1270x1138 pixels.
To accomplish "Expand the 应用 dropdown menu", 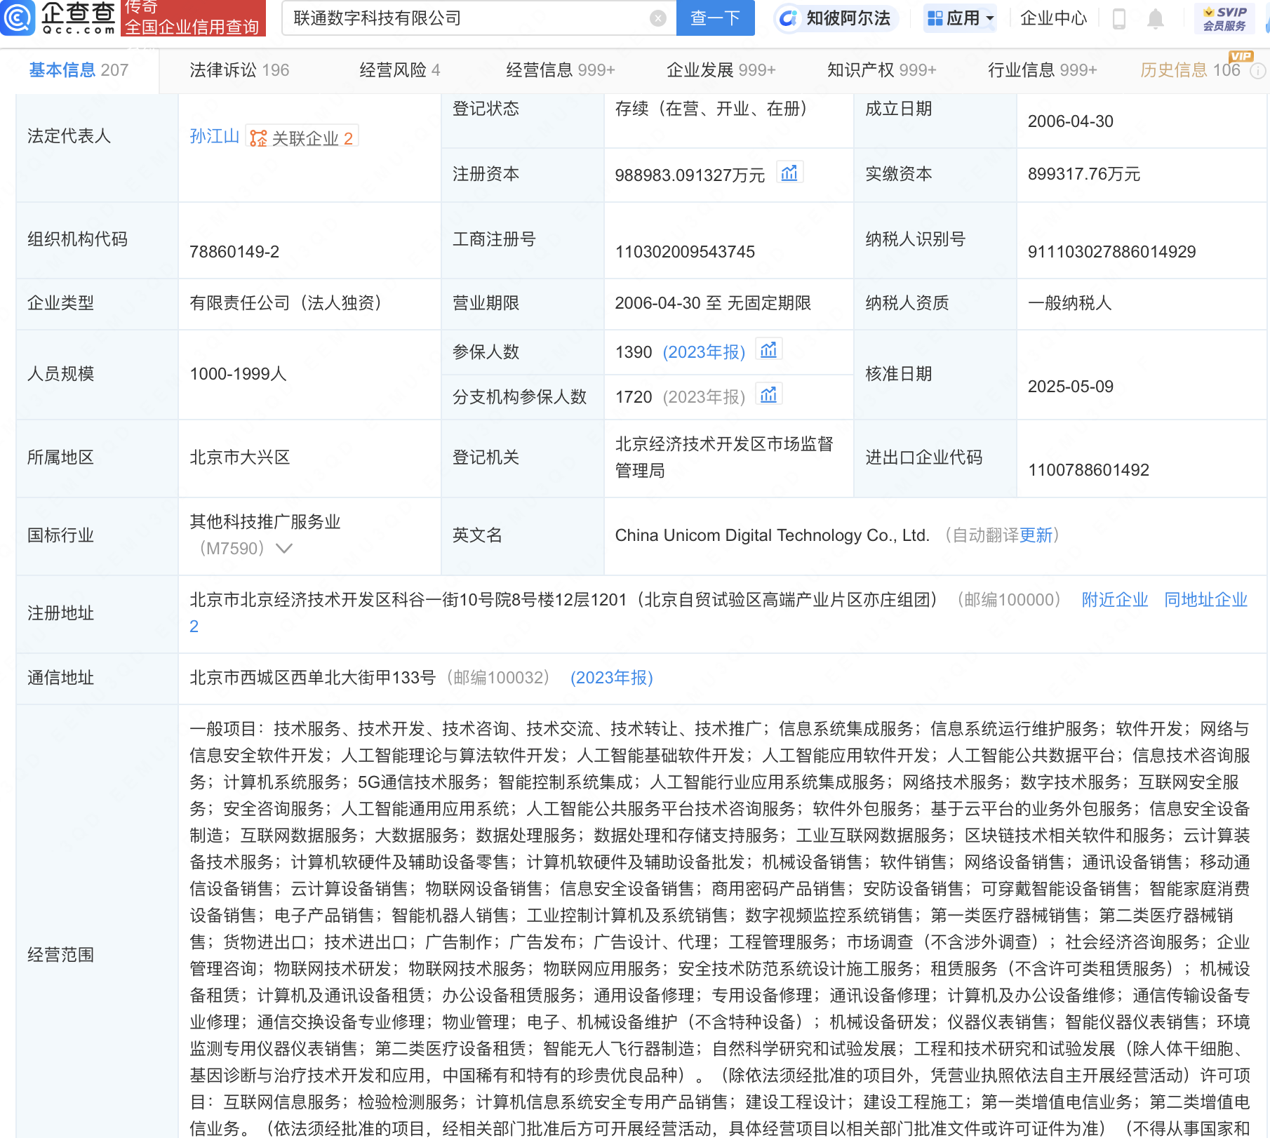I will [x=960, y=18].
